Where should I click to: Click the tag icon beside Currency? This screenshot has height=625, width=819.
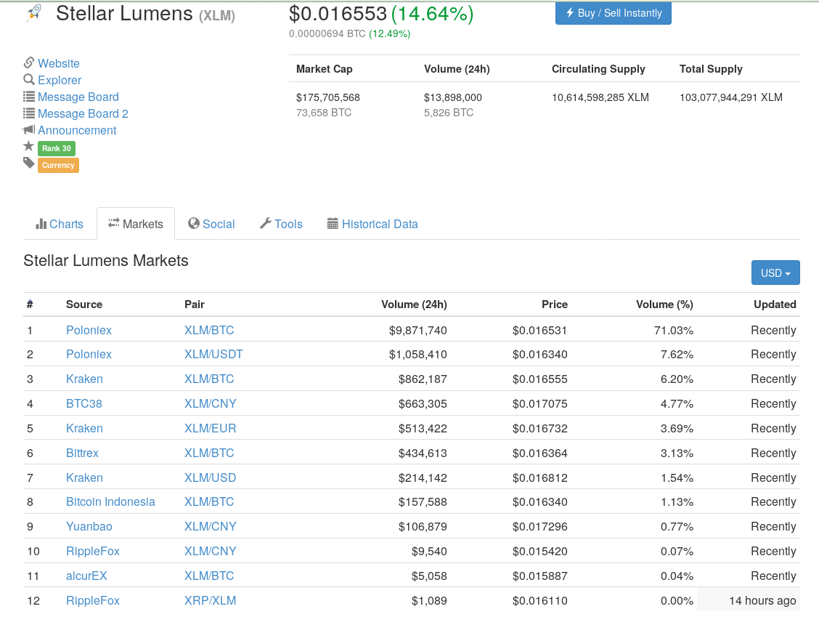[x=29, y=164]
